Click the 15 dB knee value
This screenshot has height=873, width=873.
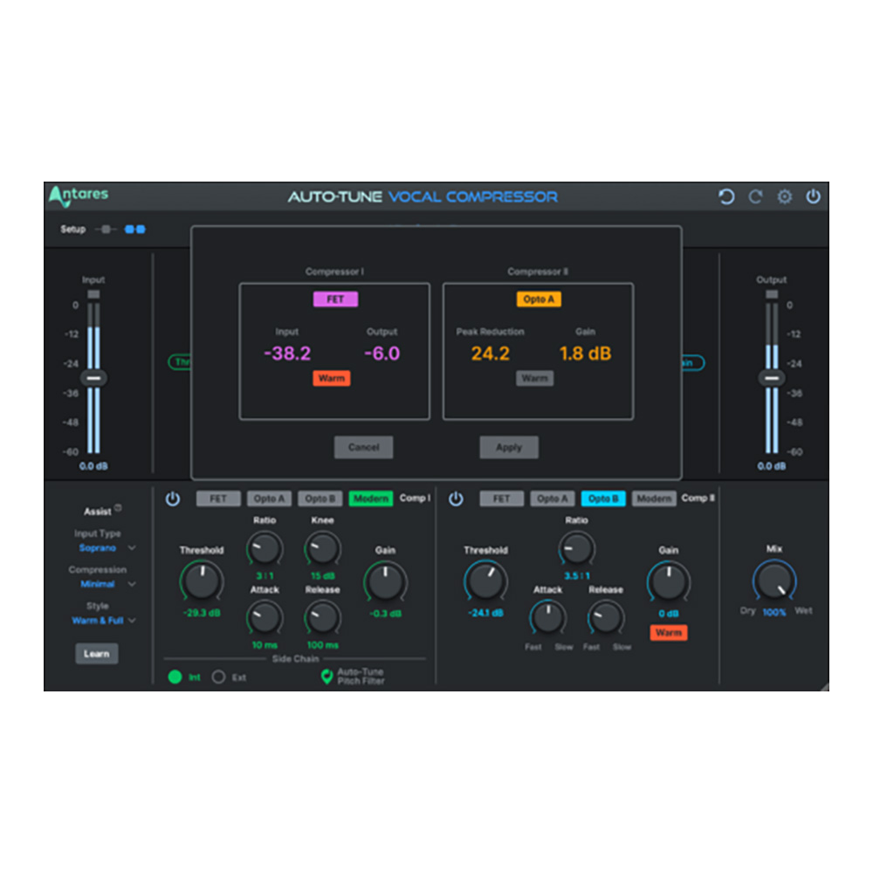pyautogui.click(x=322, y=575)
